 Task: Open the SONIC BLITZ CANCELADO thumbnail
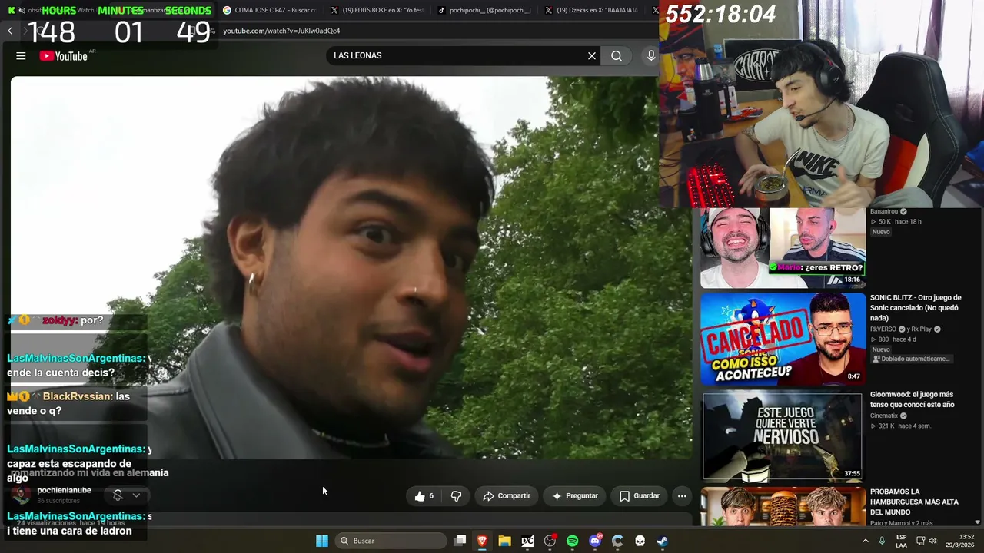pos(783,339)
